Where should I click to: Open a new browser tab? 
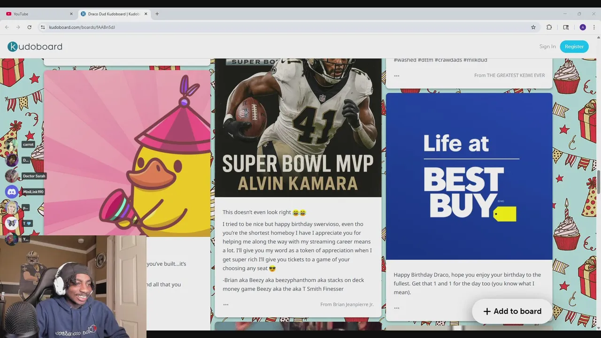(x=157, y=14)
